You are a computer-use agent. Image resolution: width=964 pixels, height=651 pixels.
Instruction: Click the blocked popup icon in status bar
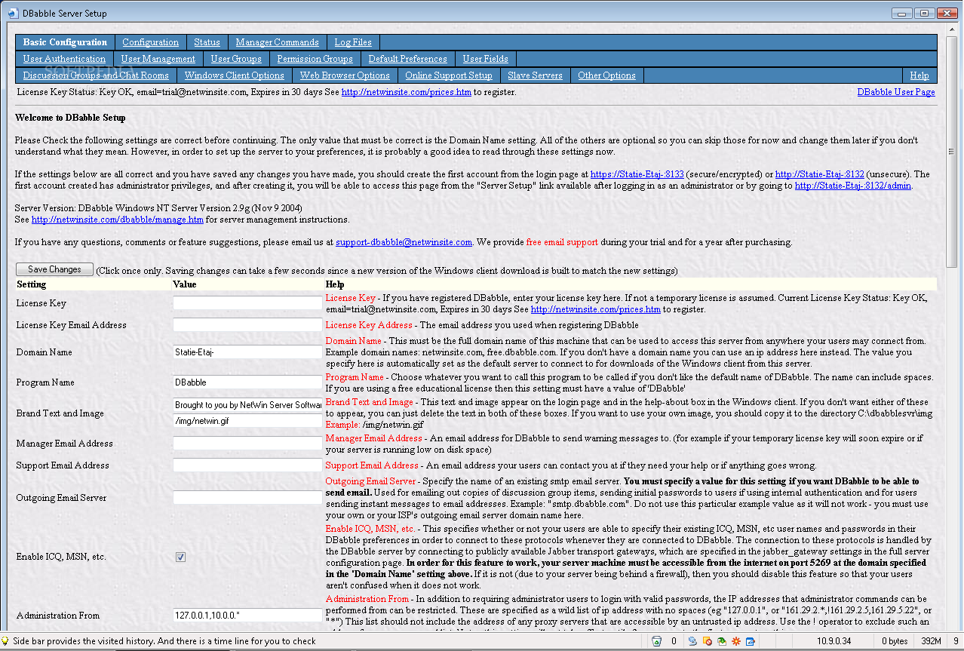pos(707,641)
